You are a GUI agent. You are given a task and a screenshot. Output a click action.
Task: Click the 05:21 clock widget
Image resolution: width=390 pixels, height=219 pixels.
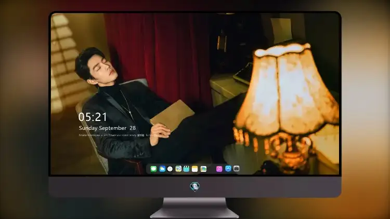point(93,117)
